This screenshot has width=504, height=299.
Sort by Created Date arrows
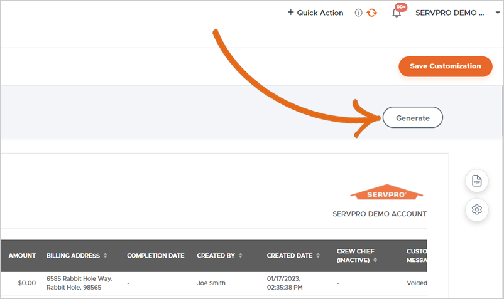[x=318, y=256]
